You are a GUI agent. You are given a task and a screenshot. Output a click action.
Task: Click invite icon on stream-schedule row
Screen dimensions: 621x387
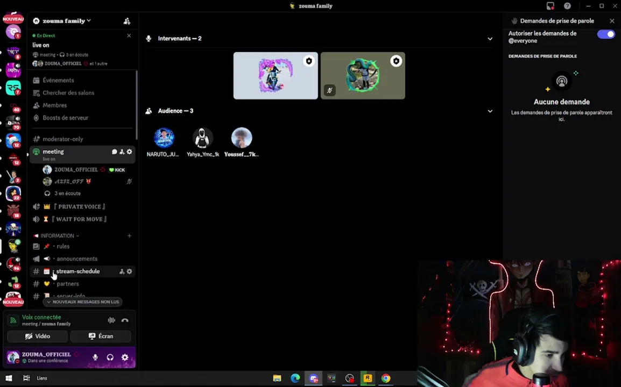tap(122, 271)
